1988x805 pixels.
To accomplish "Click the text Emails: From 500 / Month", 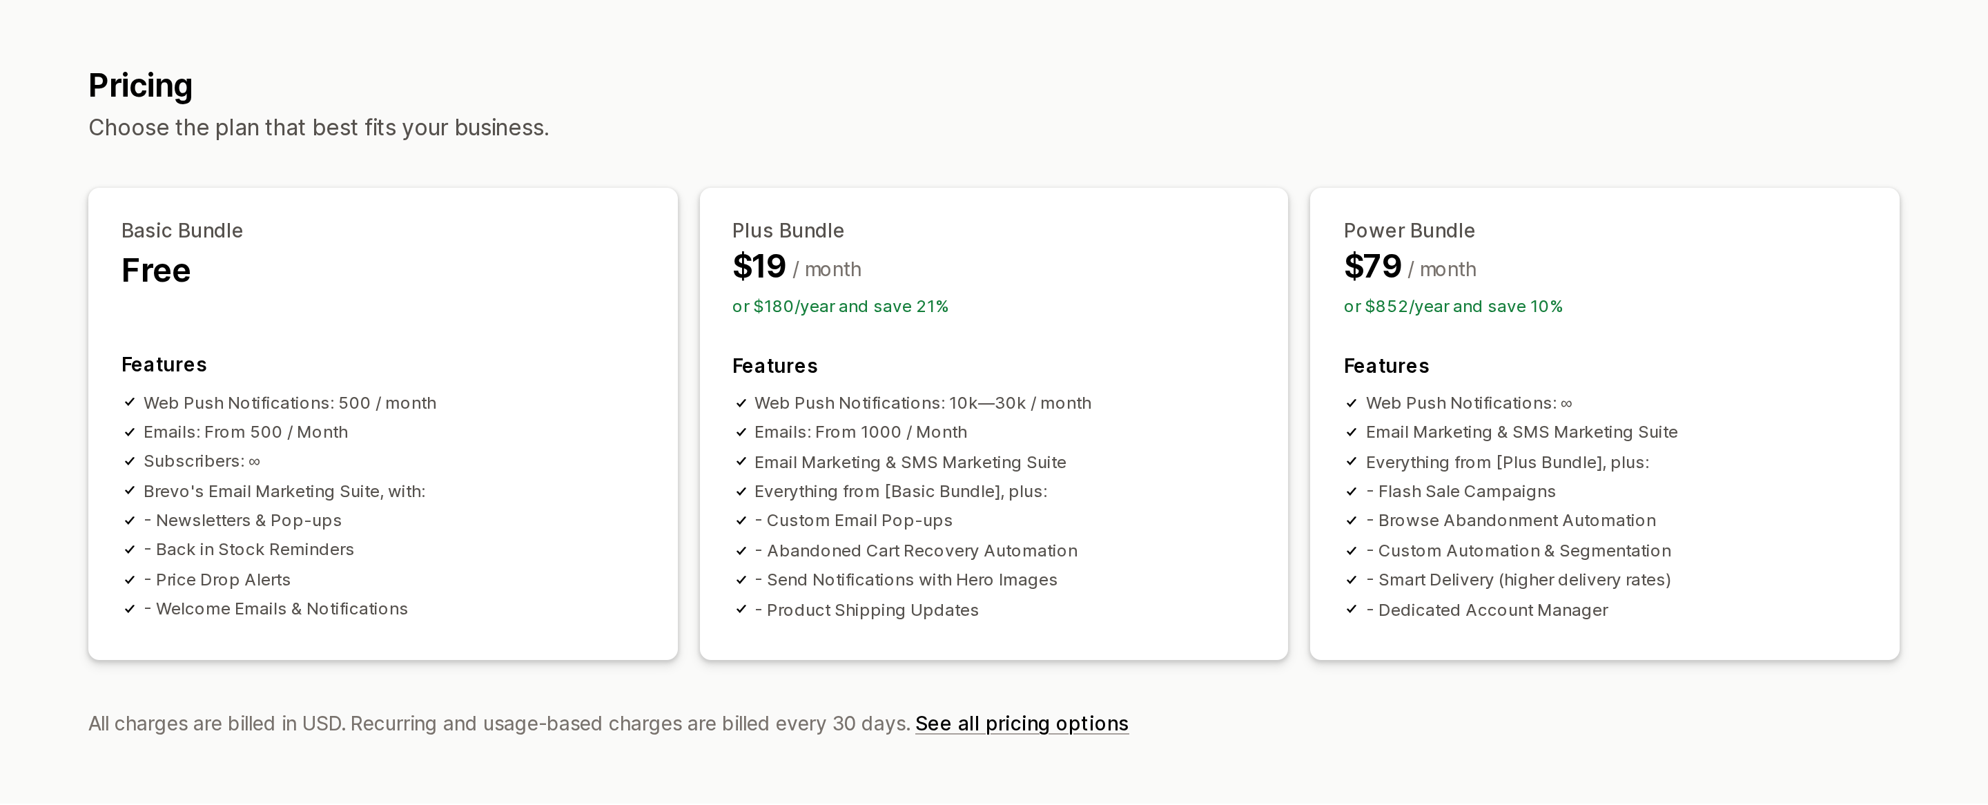I will [x=246, y=432].
